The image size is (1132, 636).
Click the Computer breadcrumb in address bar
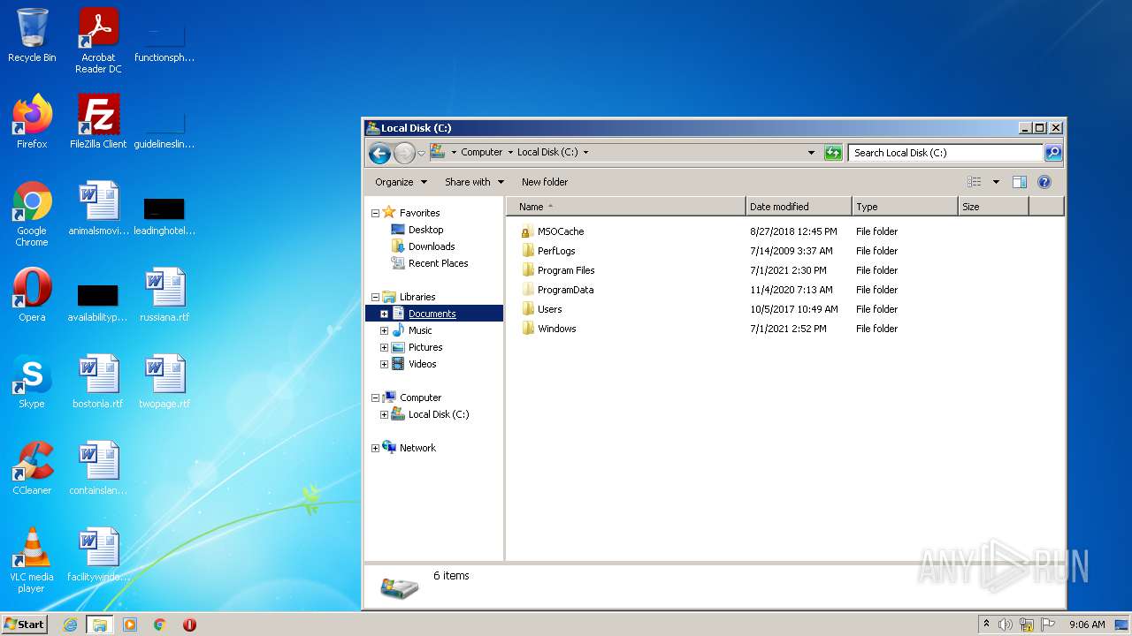481,152
